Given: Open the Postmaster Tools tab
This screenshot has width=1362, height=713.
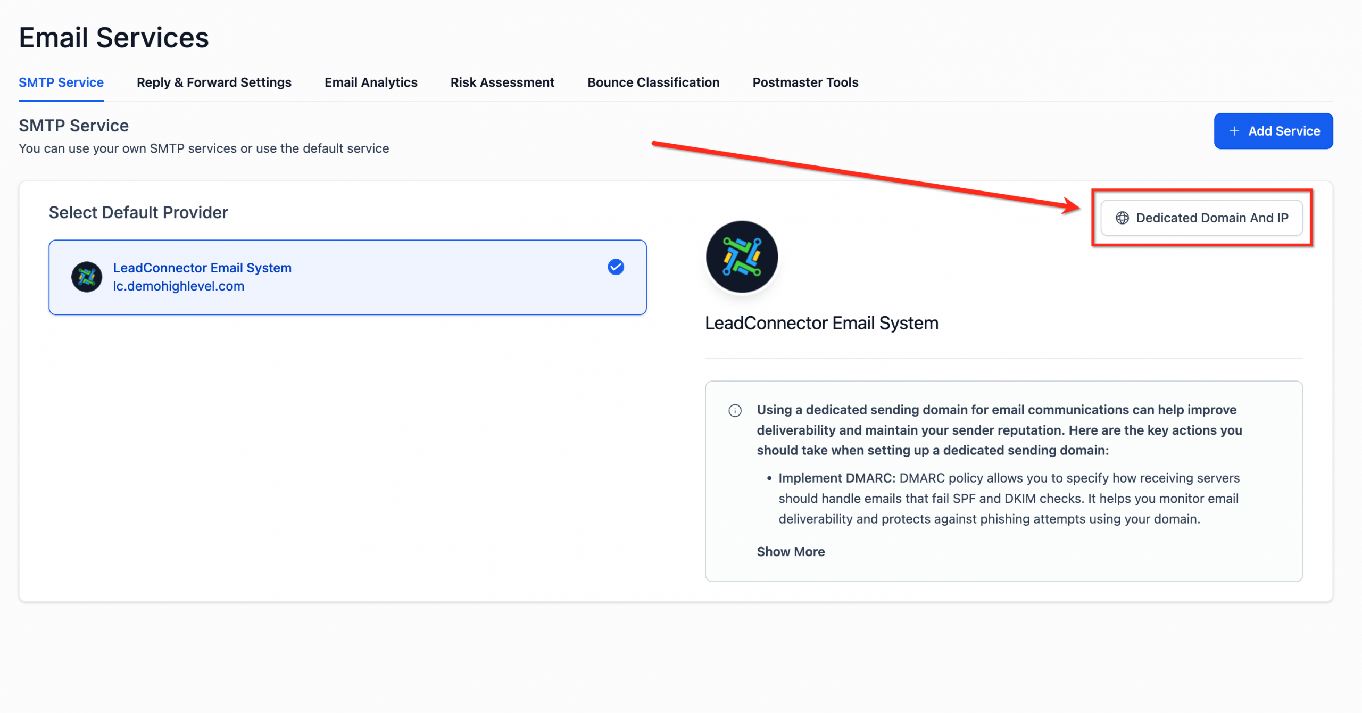Looking at the screenshot, I should pyautogui.click(x=805, y=82).
